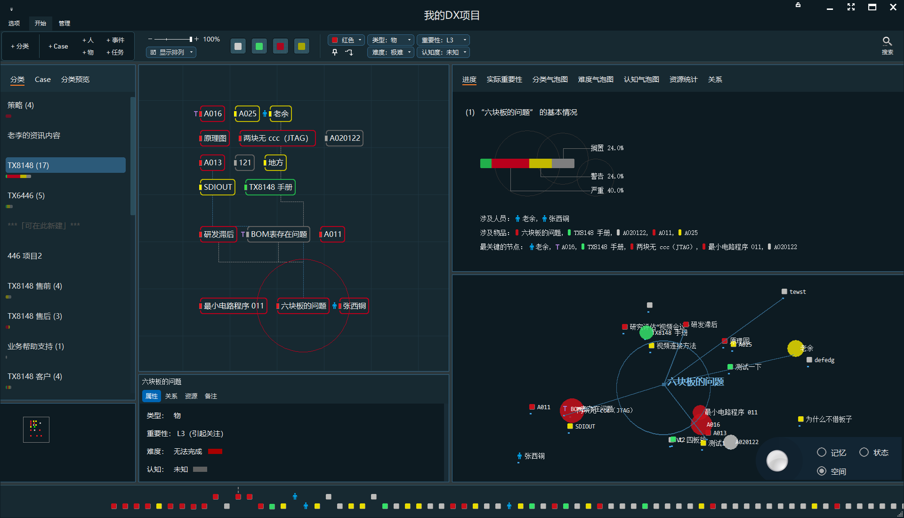Click the + 人 button
904x518 pixels.
pos(88,40)
